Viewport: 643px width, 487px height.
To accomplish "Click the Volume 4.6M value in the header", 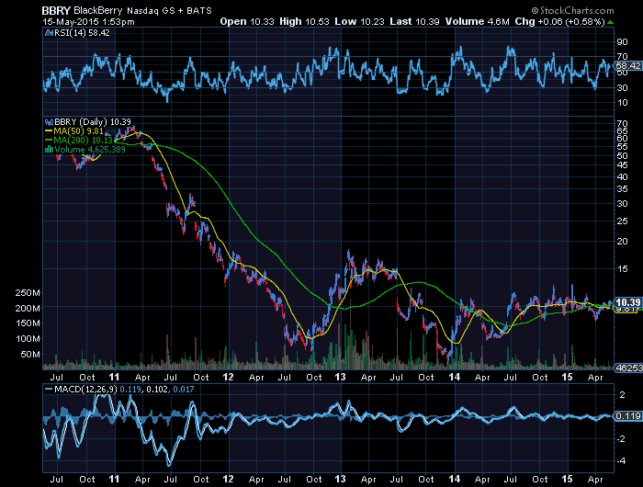I will [x=478, y=21].
